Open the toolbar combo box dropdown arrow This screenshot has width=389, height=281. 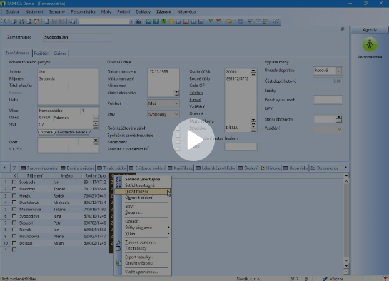(131, 21)
